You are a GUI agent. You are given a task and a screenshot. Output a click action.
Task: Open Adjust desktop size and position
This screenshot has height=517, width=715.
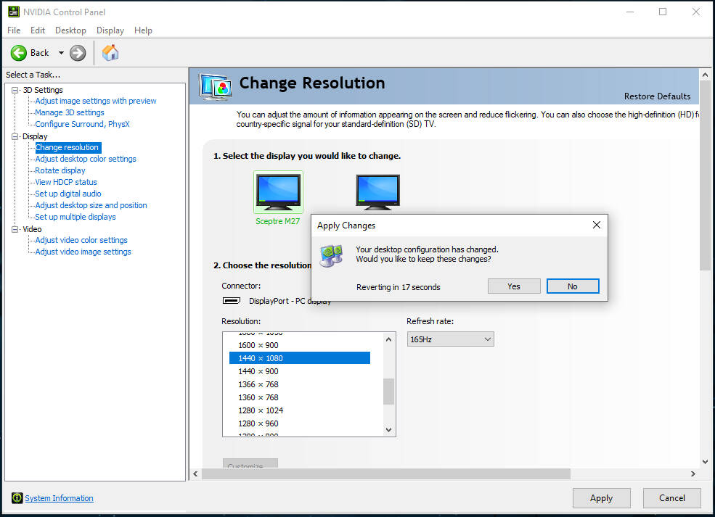tap(91, 205)
